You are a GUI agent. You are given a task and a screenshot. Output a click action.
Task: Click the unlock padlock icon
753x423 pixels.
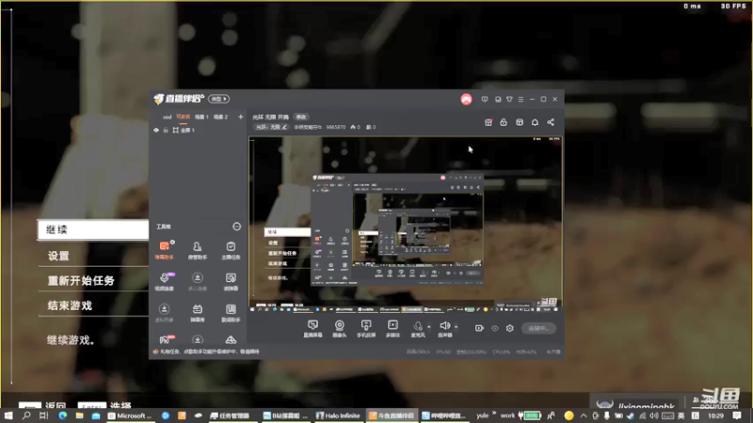(504, 122)
